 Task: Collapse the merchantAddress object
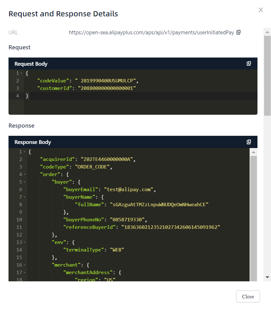click(x=24, y=272)
